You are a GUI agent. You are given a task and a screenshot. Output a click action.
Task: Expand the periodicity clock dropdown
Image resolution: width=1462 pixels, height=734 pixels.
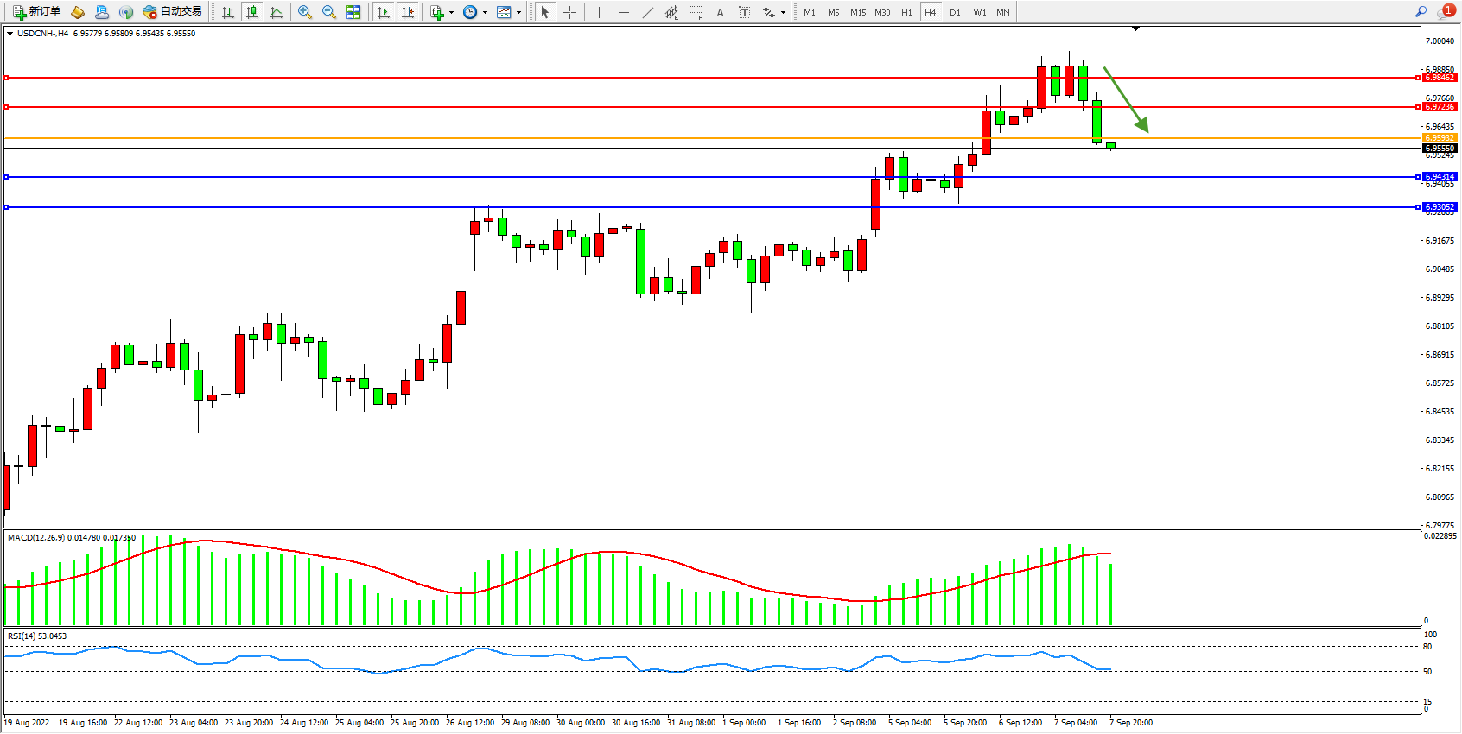[485, 12]
